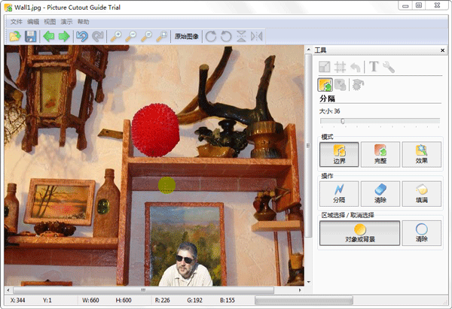
Task: Select the 边界 mode button
Action: pyautogui.click(x=339, y=154)
